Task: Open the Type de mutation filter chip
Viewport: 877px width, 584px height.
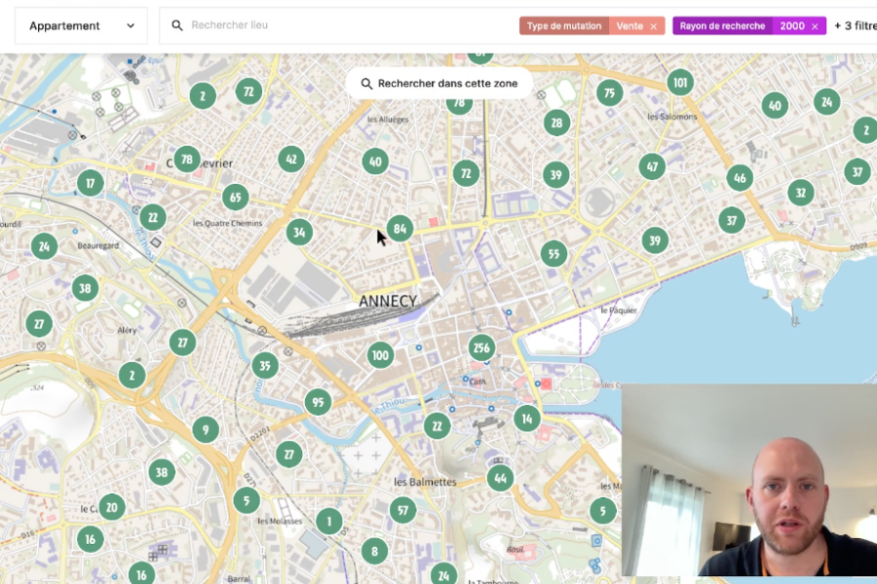Action: coord(564,26)
